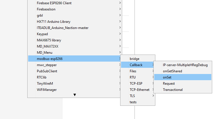
Task: Open the Files examples submenu
Action: point(137,71)
